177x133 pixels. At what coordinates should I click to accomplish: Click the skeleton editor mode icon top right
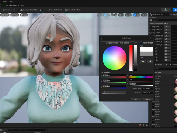(166, 10)
